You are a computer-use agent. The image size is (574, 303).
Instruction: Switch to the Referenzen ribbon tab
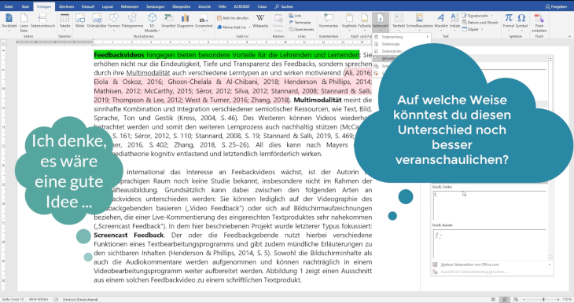130,6
